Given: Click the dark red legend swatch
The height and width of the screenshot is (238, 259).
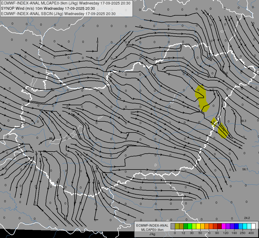Looking at the screenshot, I should tap(220, 226).
